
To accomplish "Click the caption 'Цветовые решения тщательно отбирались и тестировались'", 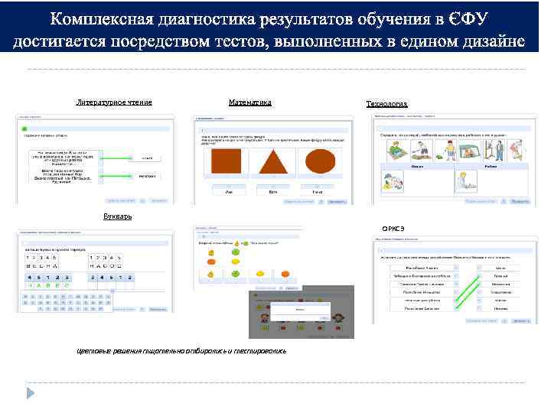I will point(181,351).
